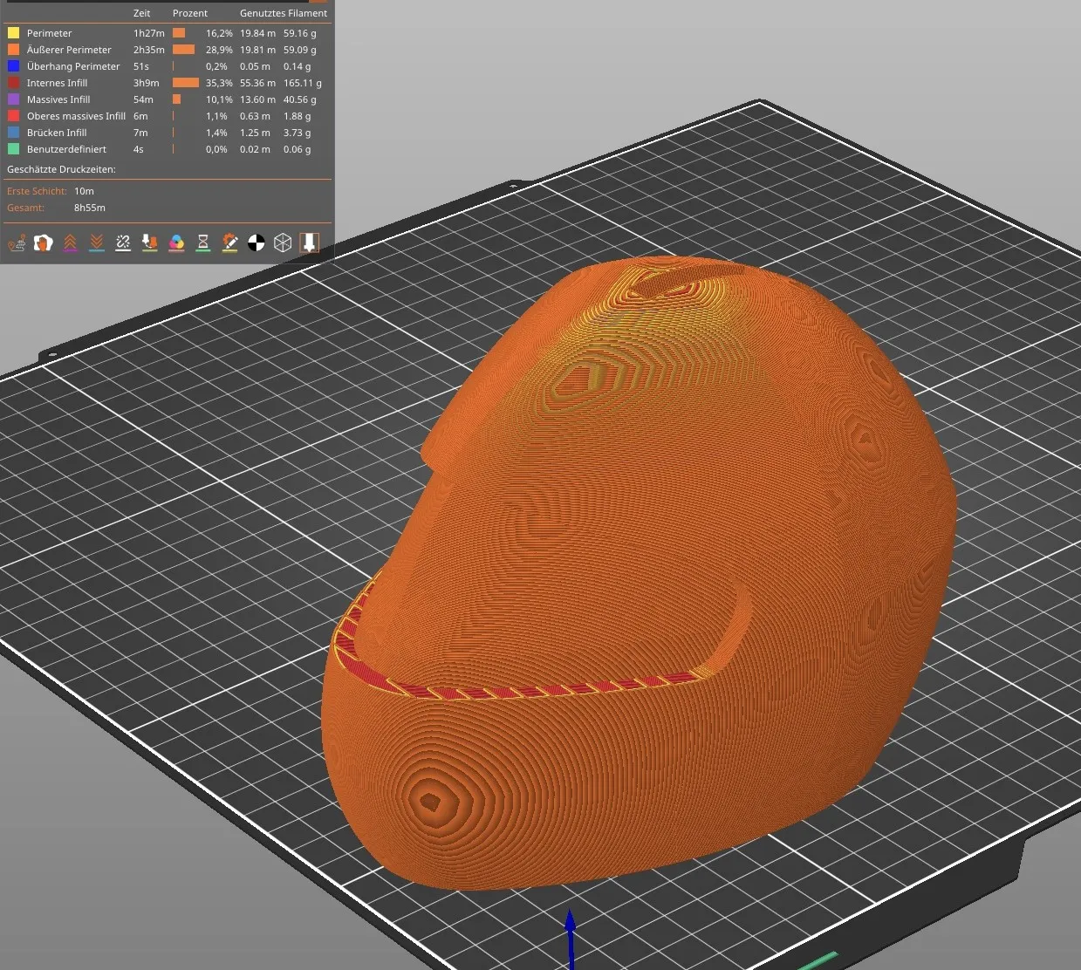1081x970 pixels.
Task: Click the yellow Perimeter color swatch
Action: (13, 33)
